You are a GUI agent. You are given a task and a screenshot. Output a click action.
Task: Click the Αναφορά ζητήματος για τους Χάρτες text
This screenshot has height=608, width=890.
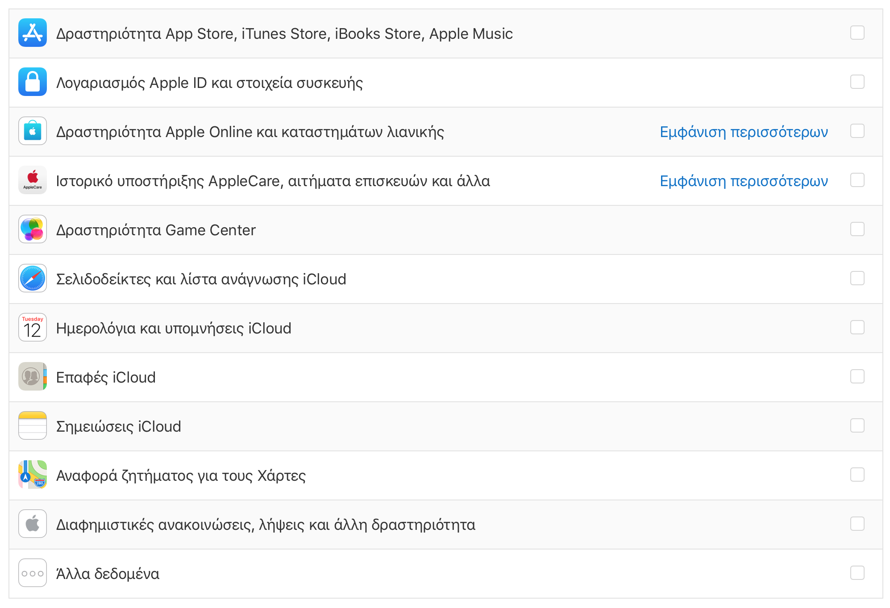[181, 476]
